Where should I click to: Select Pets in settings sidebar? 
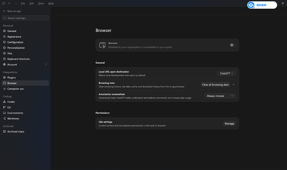[25, 53]
